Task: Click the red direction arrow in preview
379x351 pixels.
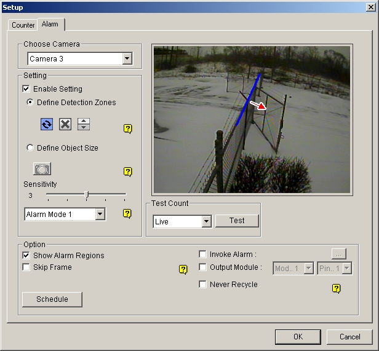Action: (x=258, y=105)
